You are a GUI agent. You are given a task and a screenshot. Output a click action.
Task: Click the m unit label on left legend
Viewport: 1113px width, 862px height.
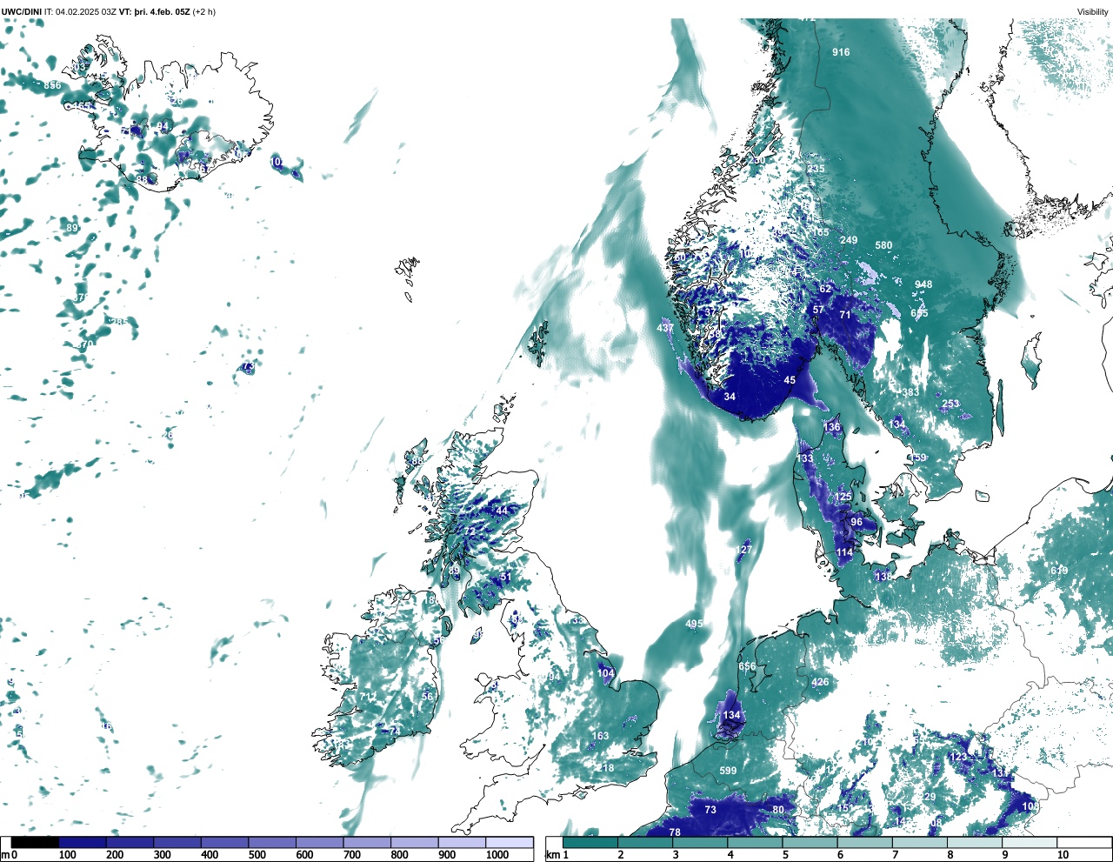5,855
